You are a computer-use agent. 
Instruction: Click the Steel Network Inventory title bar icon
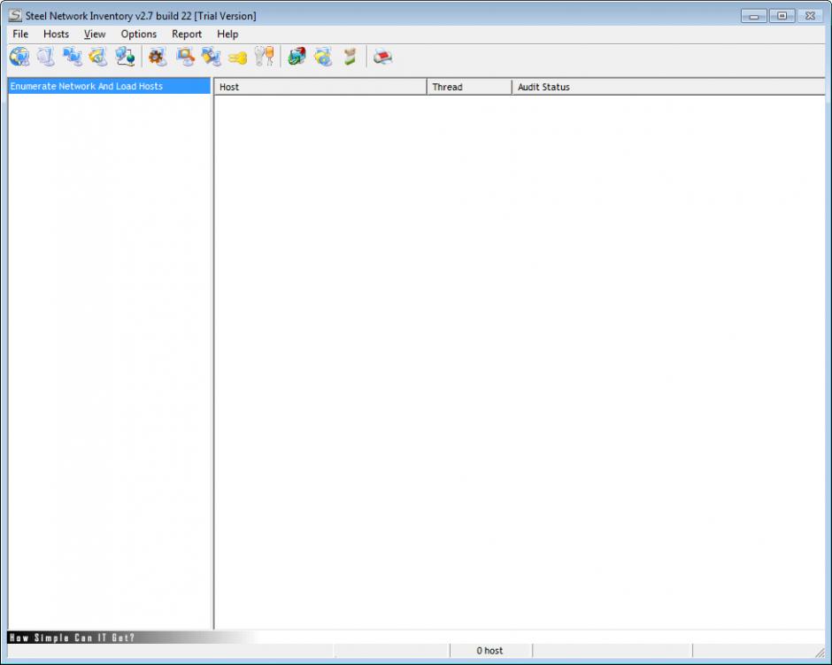[15, 15]
